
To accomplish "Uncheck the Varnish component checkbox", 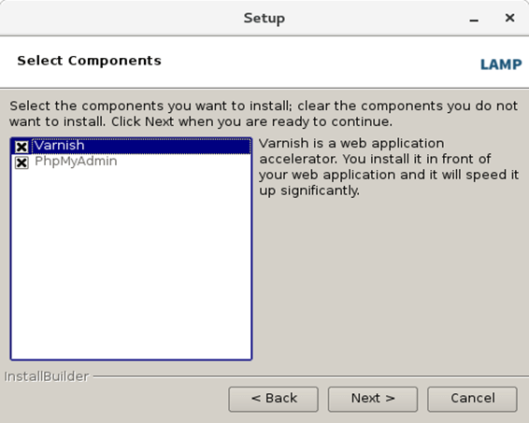I will 21,147.
